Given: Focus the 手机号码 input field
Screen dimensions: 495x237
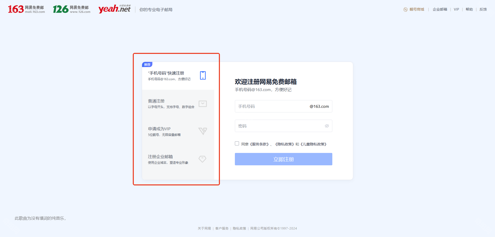Looking at the screenshot, I should [x=271, y=106].
